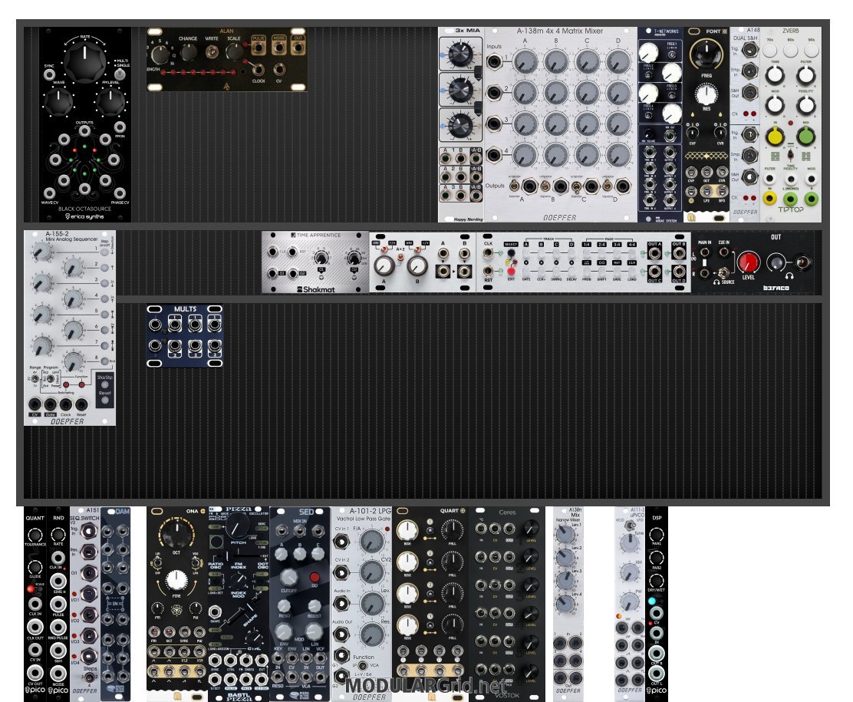Turn the top LEVEL knob on Ceres
Screen dimensions: 853x702
[x=530, y=529]
